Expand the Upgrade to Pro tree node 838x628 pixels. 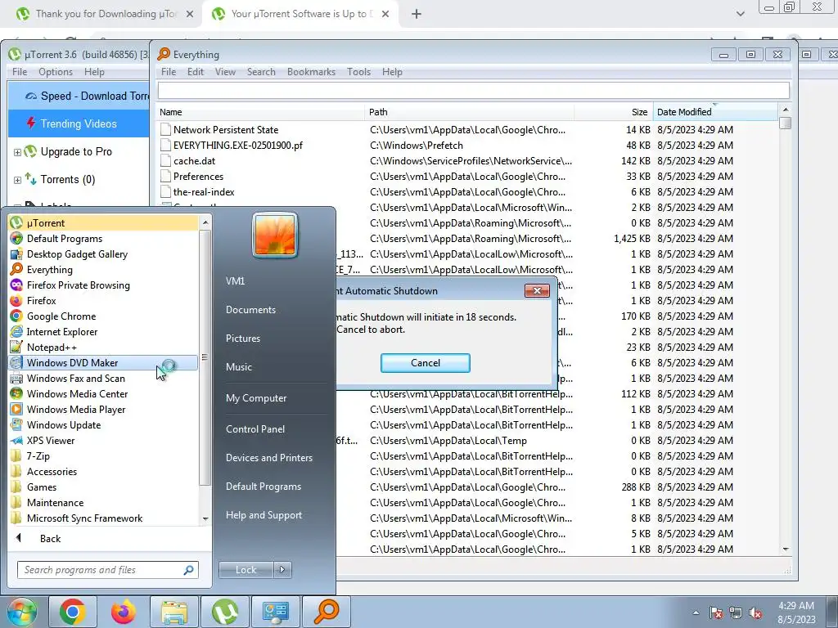tap(17, 152)
